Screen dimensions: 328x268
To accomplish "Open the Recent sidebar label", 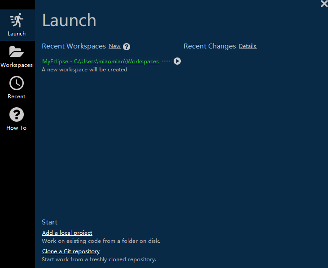I will 17,97.
